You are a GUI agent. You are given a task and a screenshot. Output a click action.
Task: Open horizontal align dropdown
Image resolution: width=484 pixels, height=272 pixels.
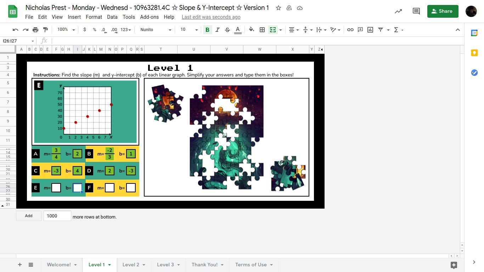294,30
